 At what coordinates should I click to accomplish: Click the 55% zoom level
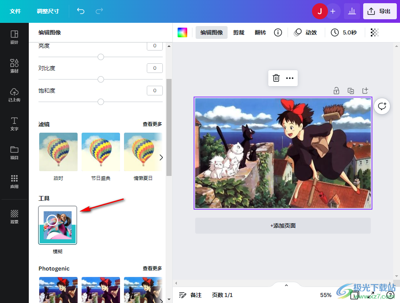[326, 295]
